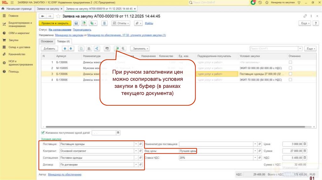Screen dimensions: 322x180
Task: Click the barcode search icon in goods toolbar
Action: click(107, 49)
